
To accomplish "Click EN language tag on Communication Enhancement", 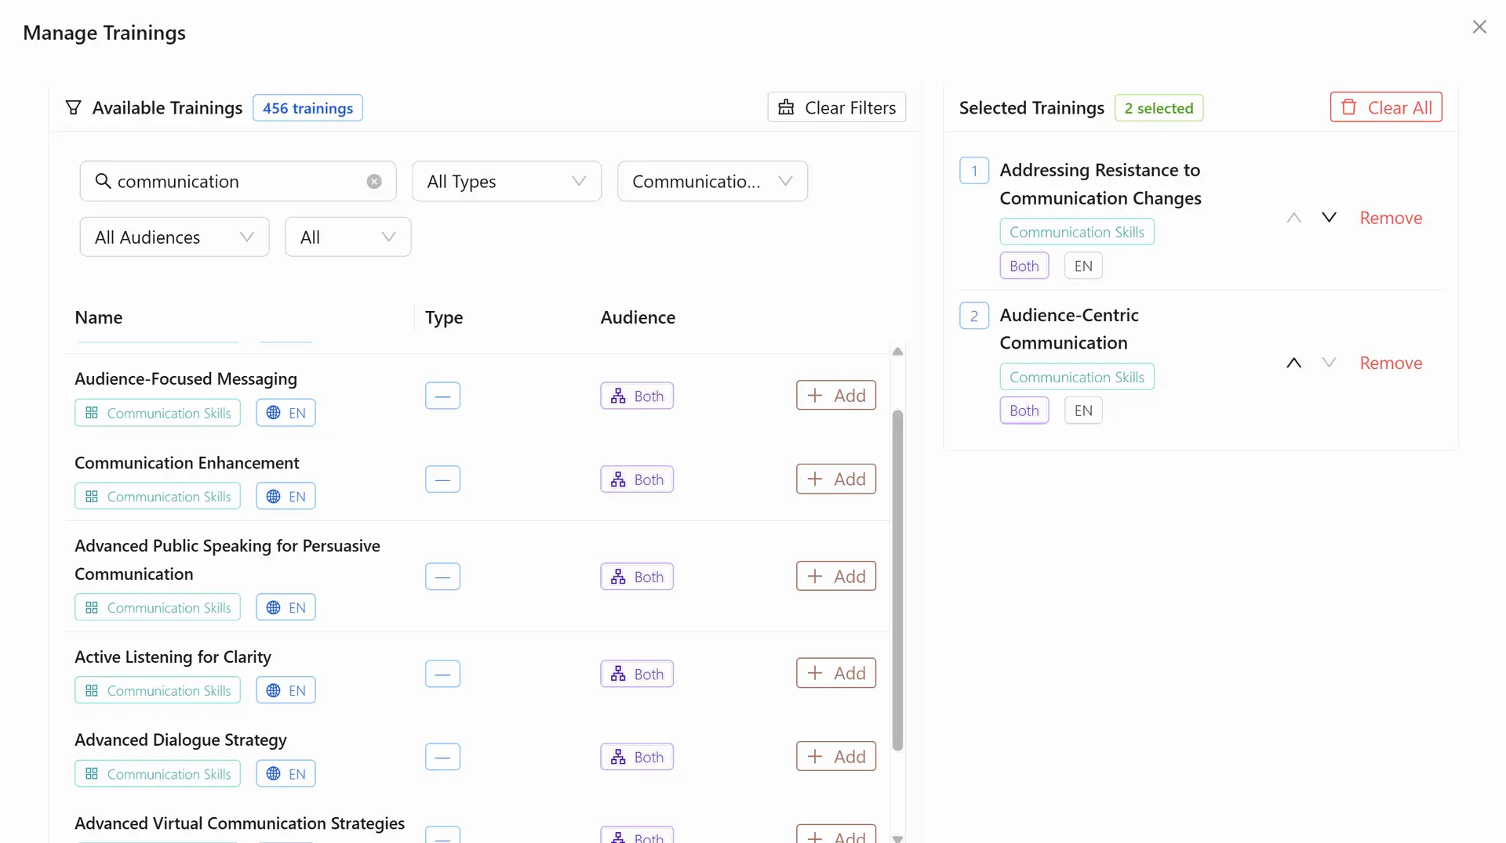I will [x=286, y=497].
